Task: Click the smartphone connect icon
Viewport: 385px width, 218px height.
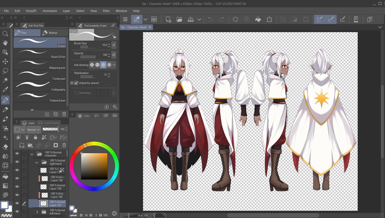Action: 356,19
